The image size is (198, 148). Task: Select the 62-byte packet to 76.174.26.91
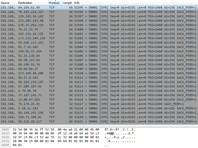tap(29, 104)
